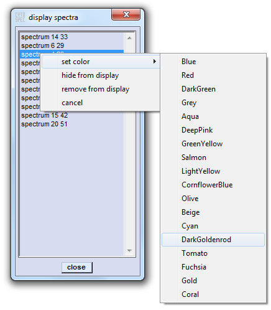Click the spectra list scroll up arrow
The width and height of the screenshot is (271, 310).
point(129,38)
